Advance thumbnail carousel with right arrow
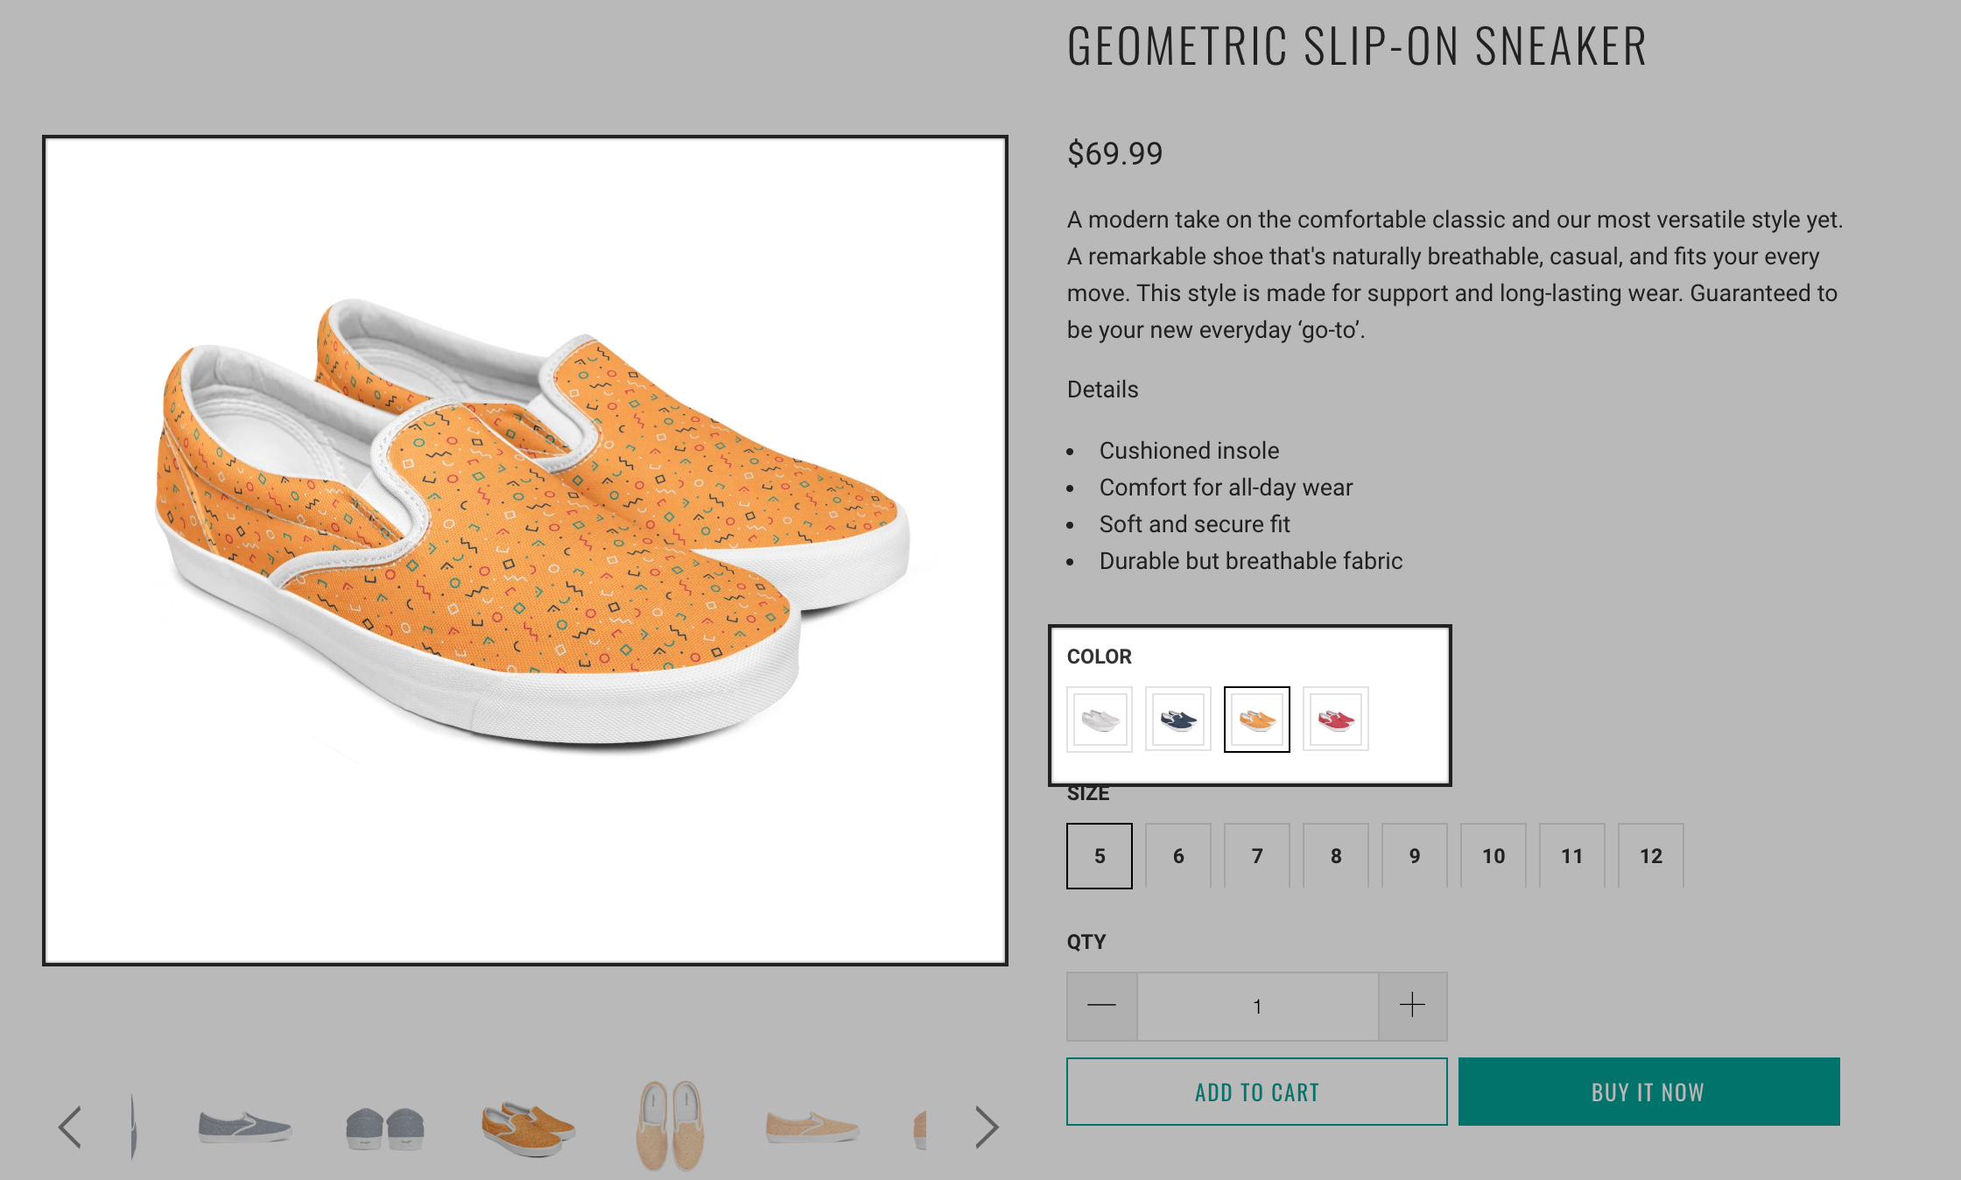Screen dimensions: 1961x1180 987,1127
